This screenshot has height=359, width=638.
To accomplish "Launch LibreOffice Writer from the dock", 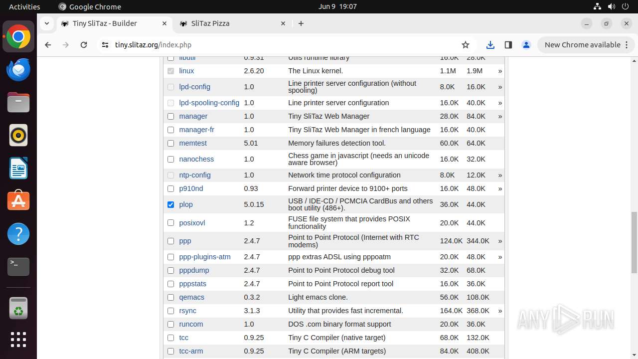I will click(x=18, y=168).
